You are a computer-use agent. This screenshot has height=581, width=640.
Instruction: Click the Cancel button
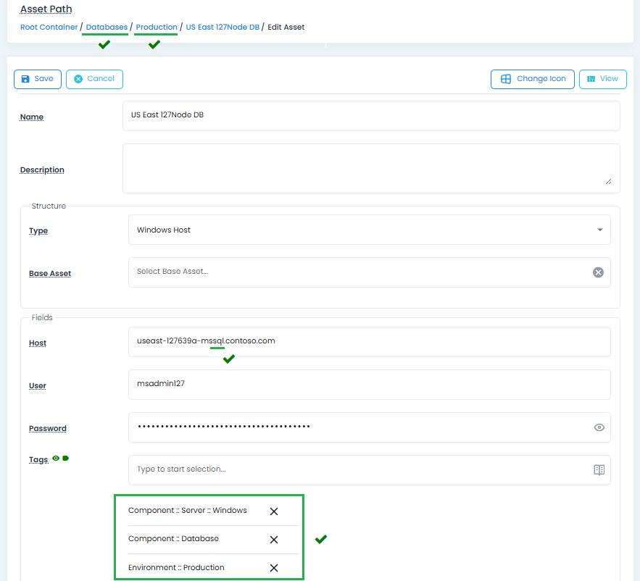coord(94,79)
